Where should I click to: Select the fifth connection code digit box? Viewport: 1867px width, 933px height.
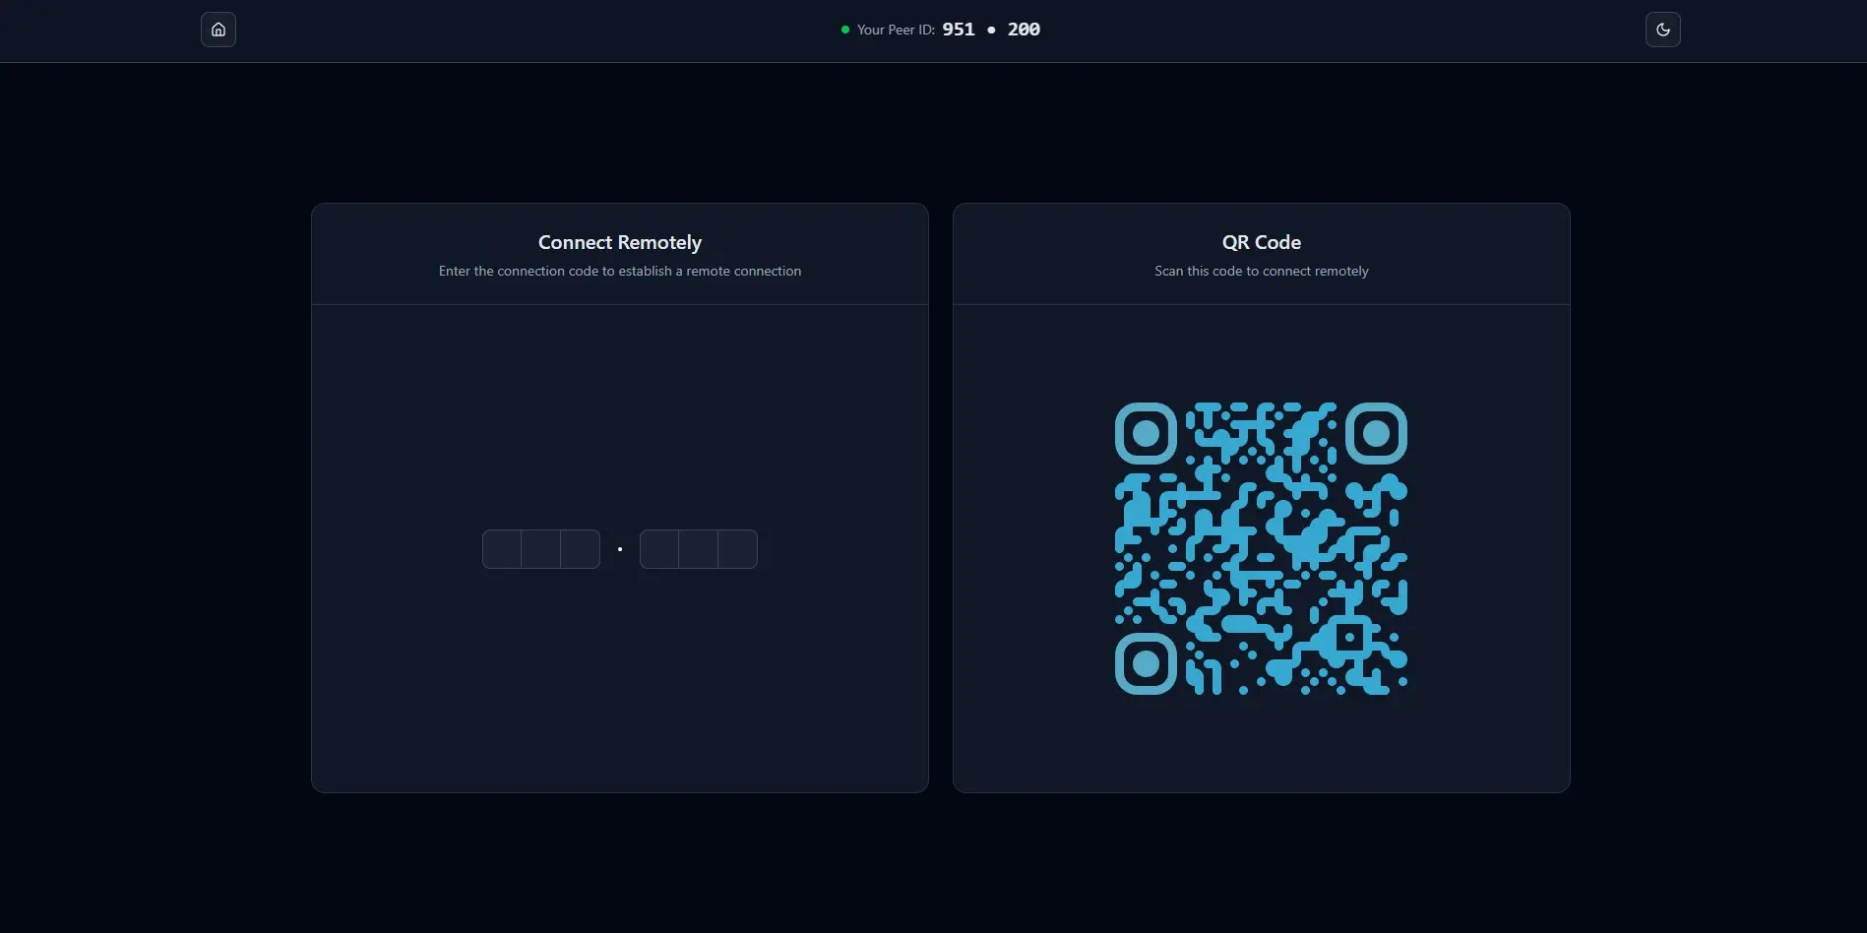(x=699, y=549)
